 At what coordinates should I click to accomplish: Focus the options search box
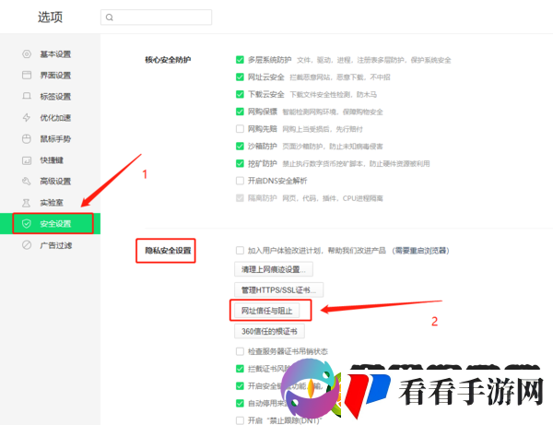point(157,18)
